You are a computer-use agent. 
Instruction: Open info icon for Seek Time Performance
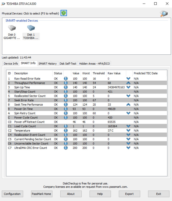pos(66,105)
